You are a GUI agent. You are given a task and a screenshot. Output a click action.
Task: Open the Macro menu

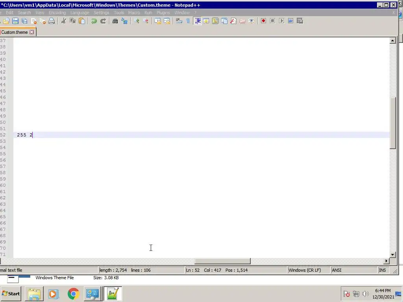point(134,13)
